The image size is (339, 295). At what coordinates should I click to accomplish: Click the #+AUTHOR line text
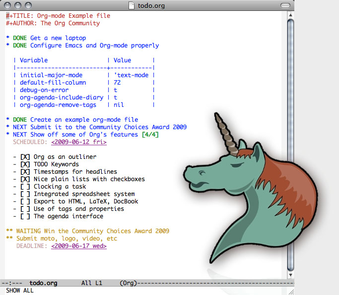[53, 23]
